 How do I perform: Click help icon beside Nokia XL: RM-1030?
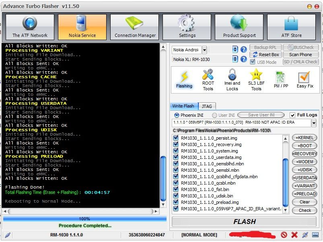[x=244, y=59]
